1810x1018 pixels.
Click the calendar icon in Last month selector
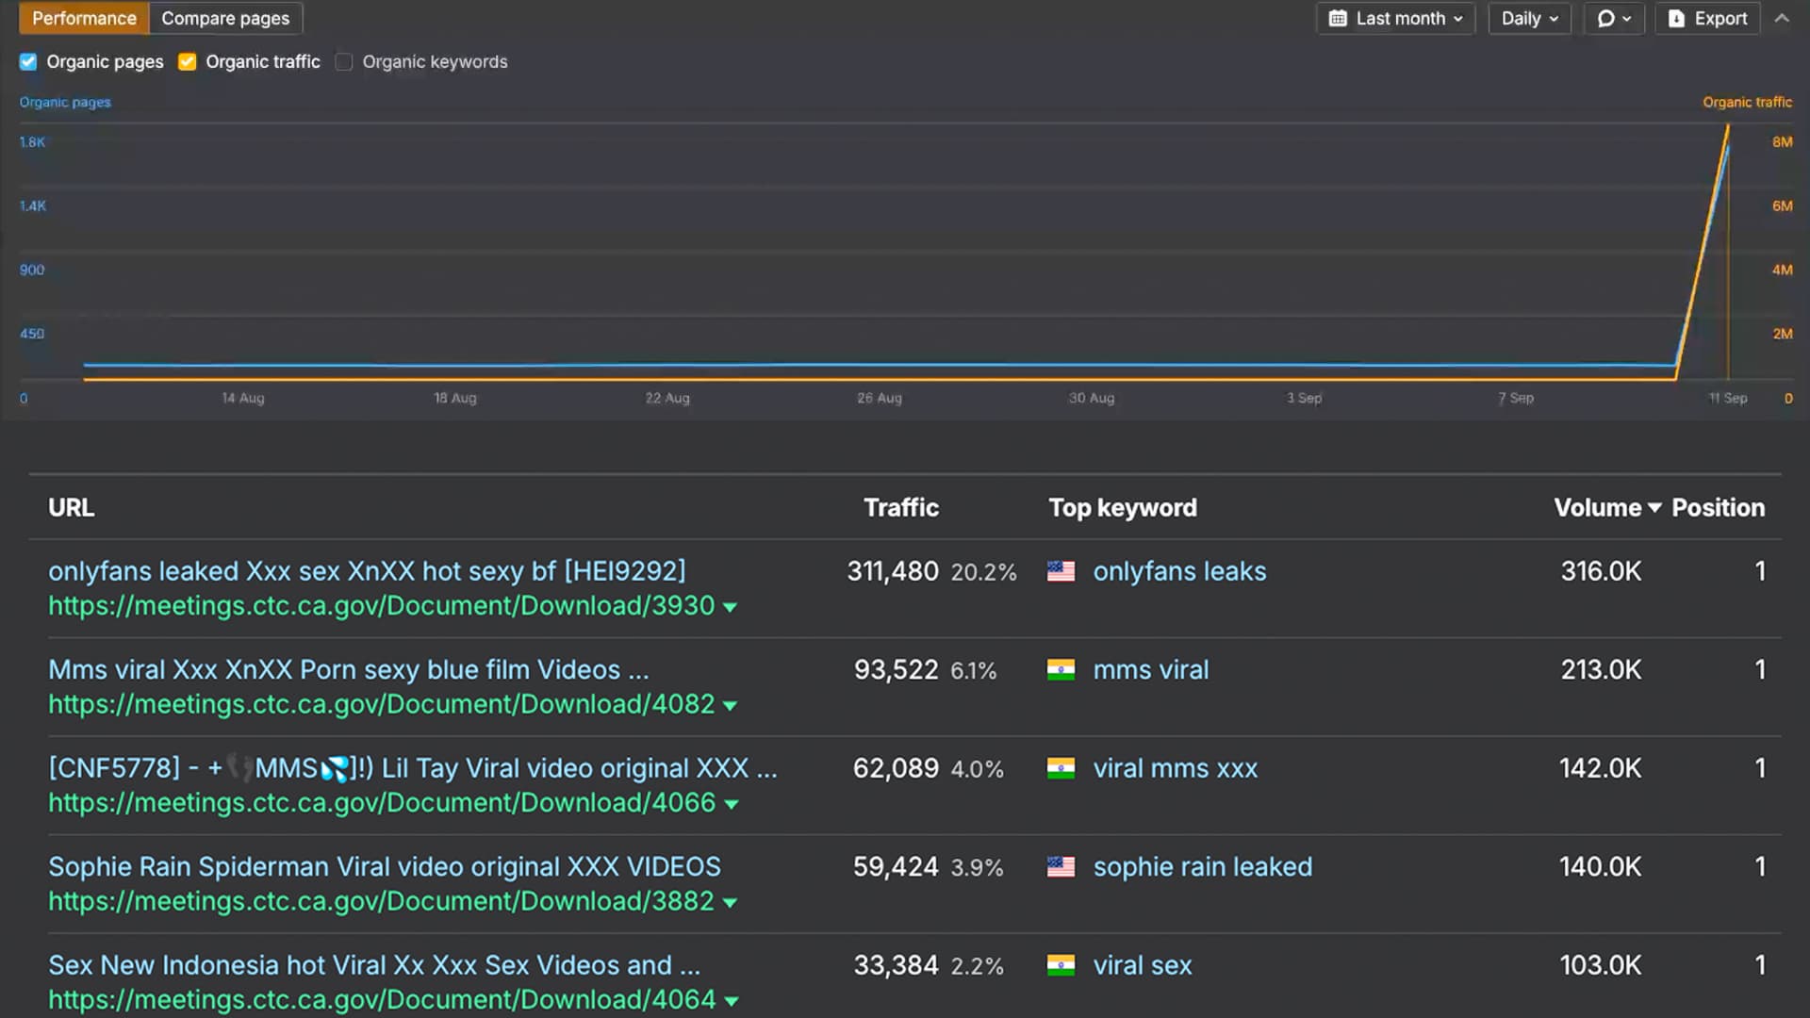click(1338, 18)
